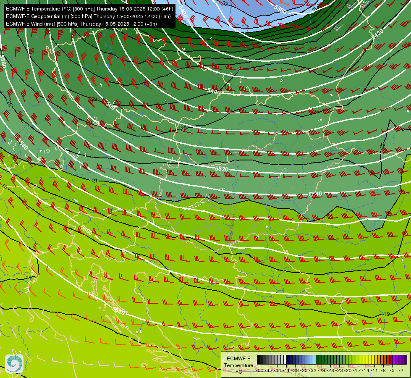411x378 pixels.
Task: Click the -21 isotherm label on map
Action: click(94, 181)
